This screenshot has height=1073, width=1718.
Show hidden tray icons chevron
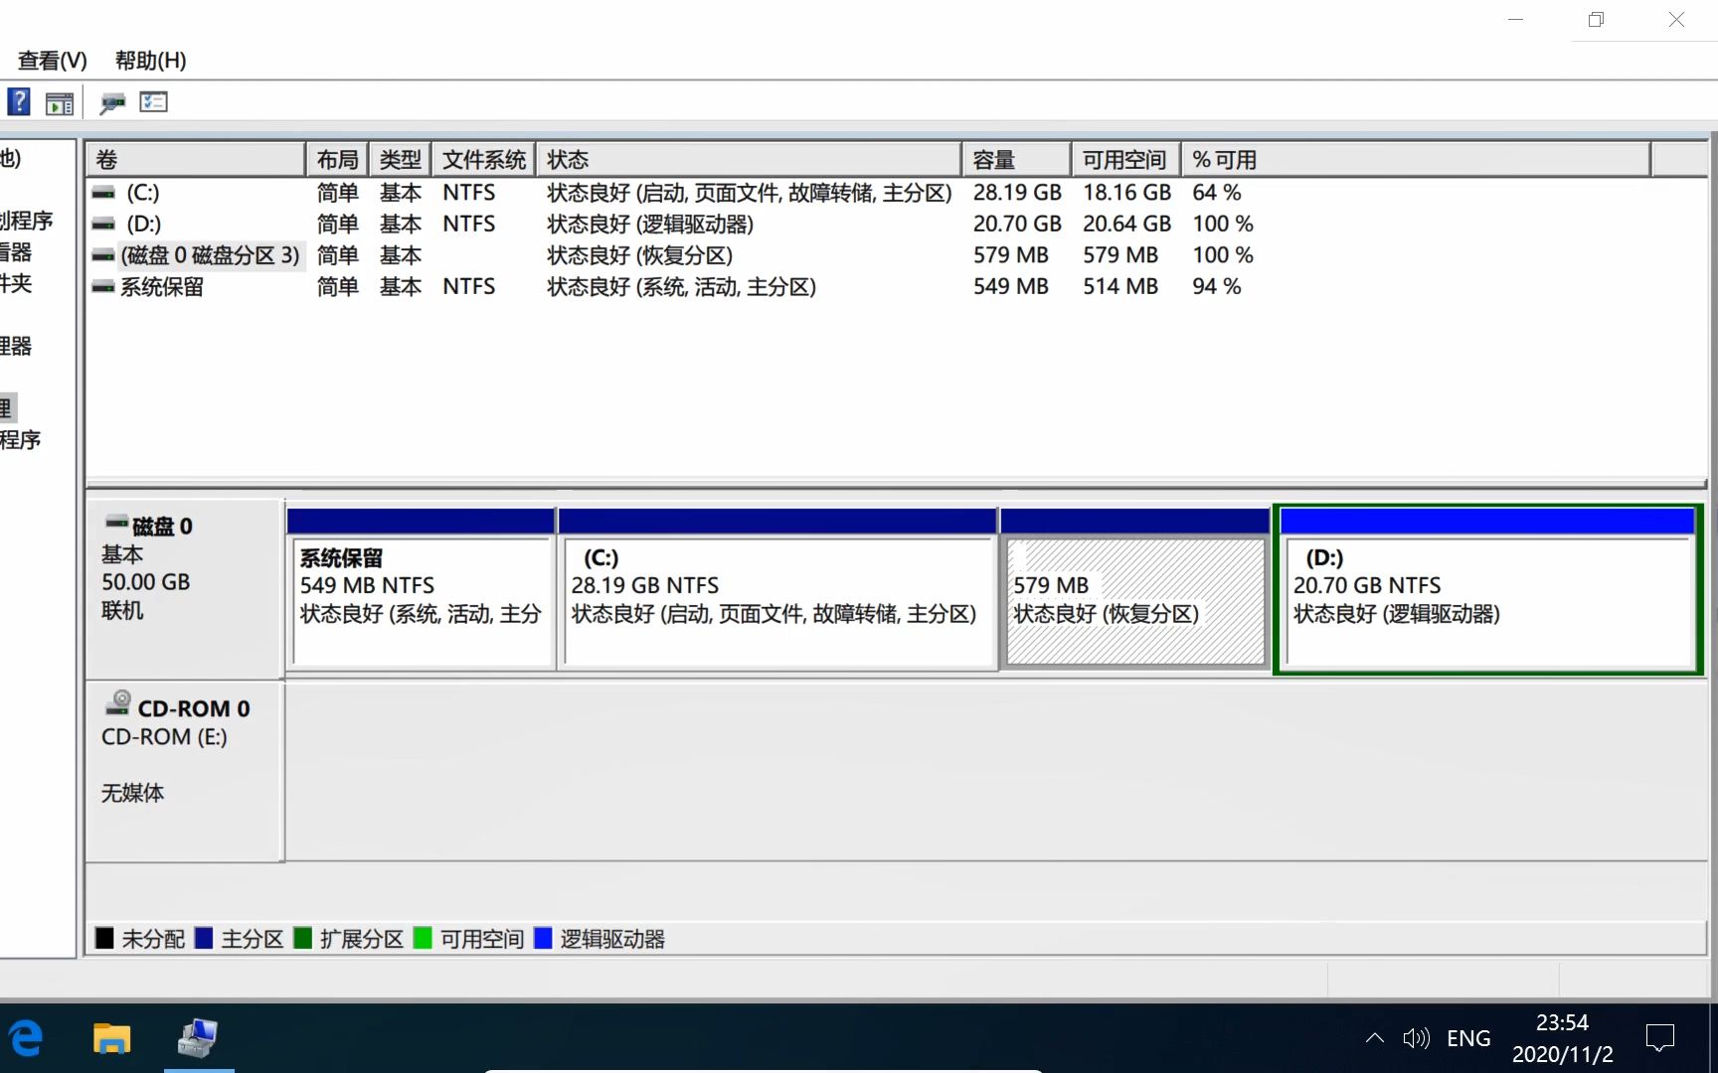(x=1375, y=1038)
